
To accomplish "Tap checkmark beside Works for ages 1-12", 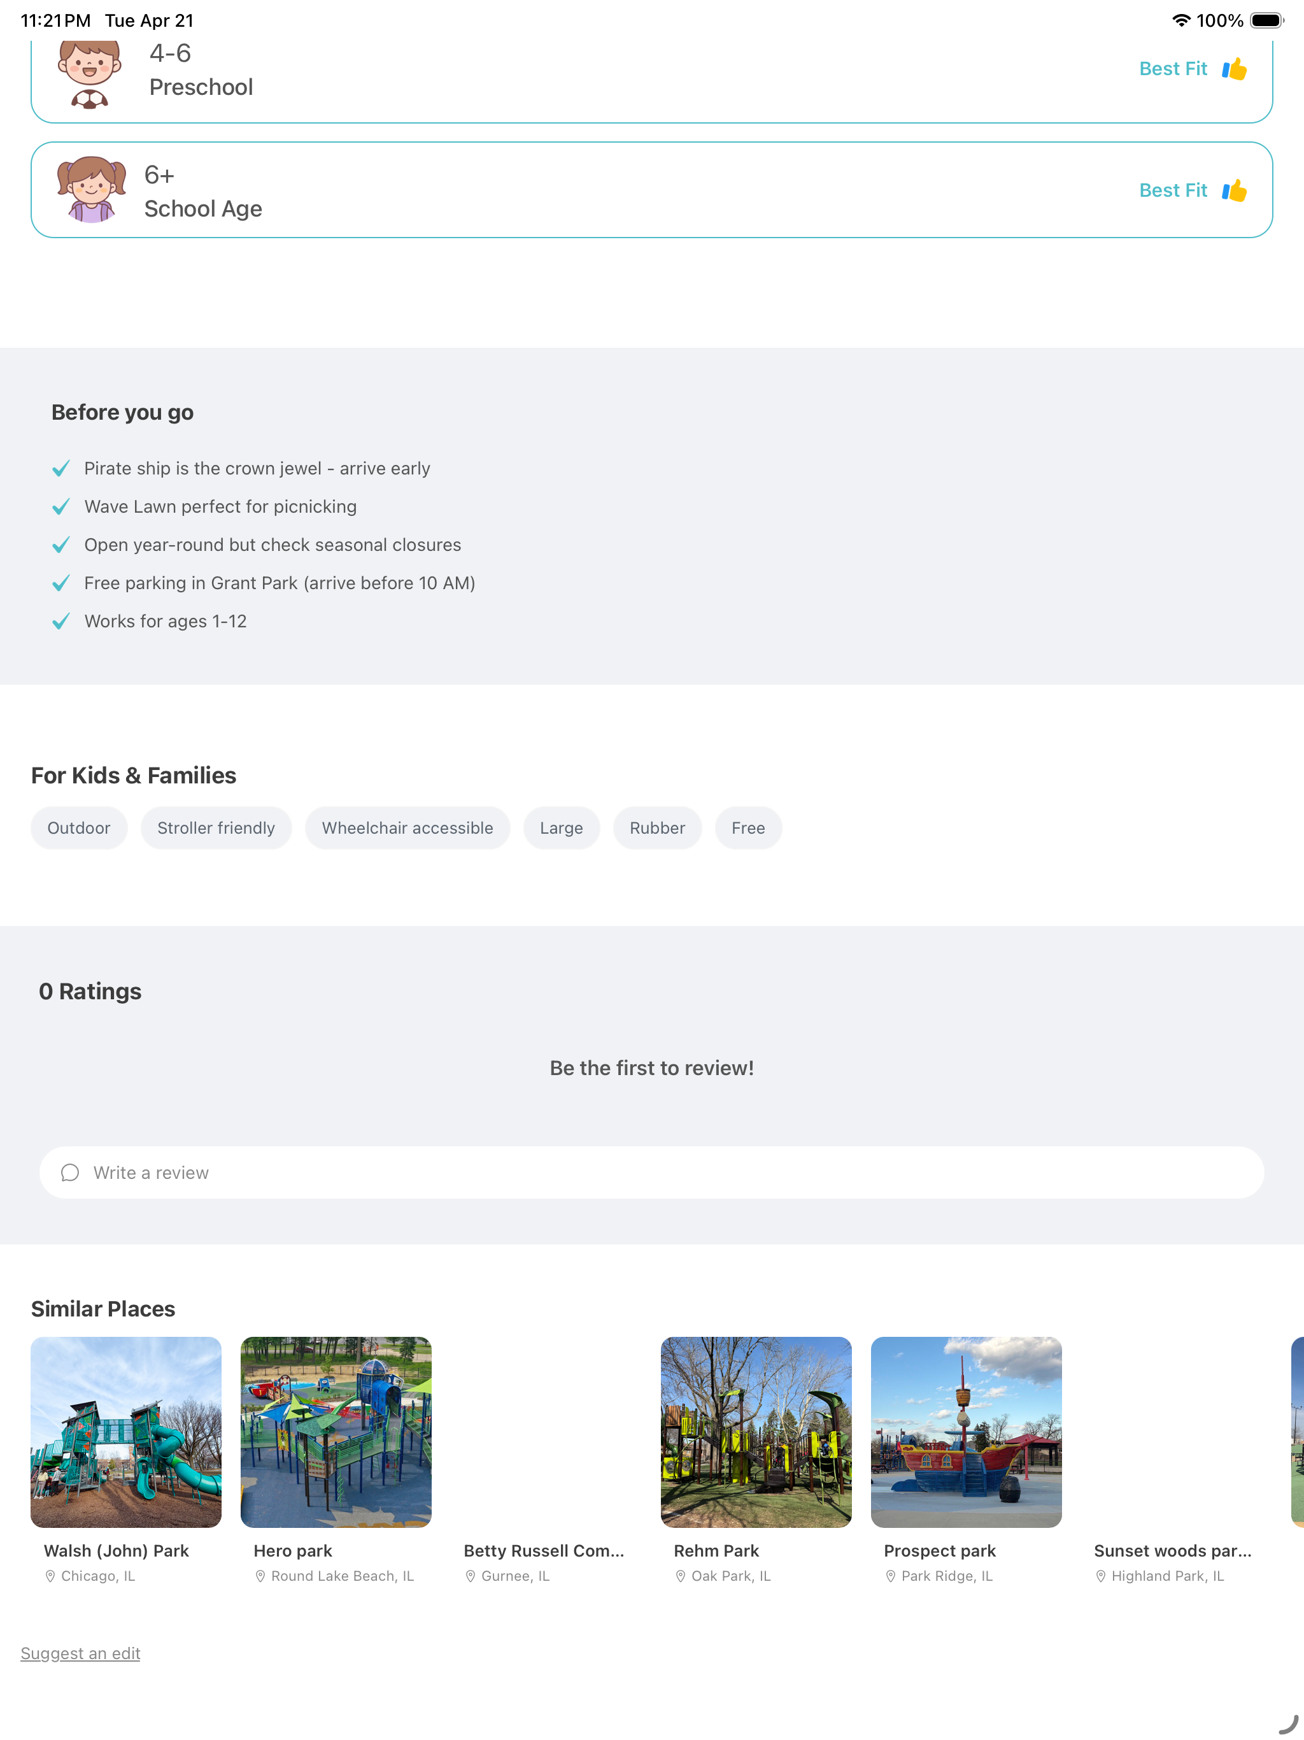I will (x=60, y=622).
